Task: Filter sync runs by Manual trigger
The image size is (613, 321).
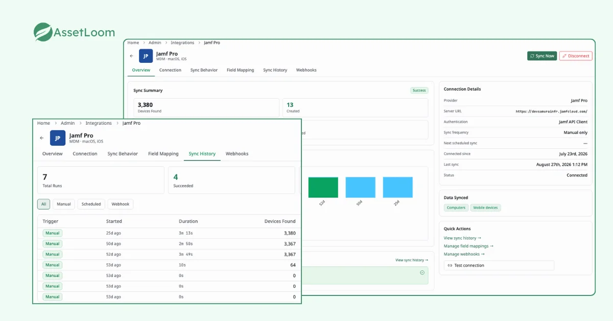Action: (x=64, y=204)
